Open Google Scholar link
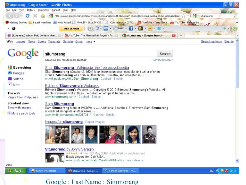 click(68, 41)
